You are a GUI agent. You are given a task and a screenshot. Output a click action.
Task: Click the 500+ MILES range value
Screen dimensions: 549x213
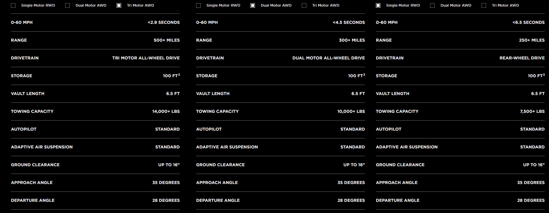(x=167, y=40)
